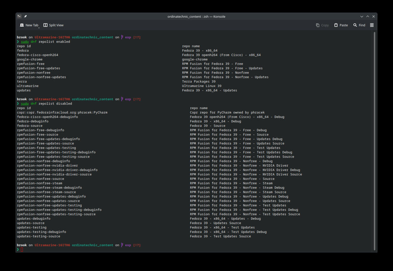
Task: Open the hamburger menu
Action: [x=372, y=25]
